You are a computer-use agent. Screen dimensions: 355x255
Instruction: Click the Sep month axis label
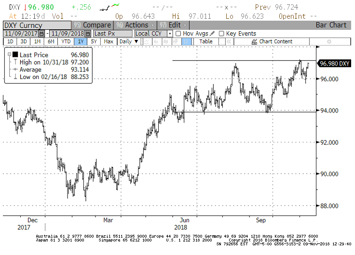coord(261,220)
